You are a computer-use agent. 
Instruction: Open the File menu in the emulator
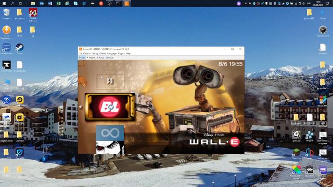tap(81, 54)
